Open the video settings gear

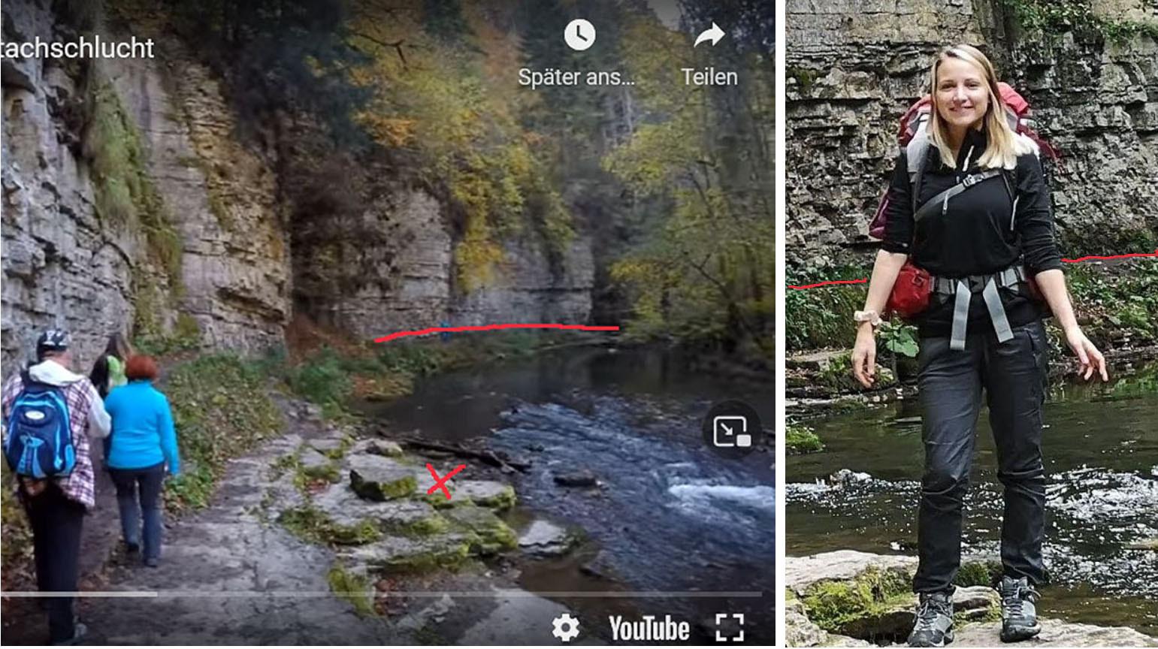tap(565, 627)
